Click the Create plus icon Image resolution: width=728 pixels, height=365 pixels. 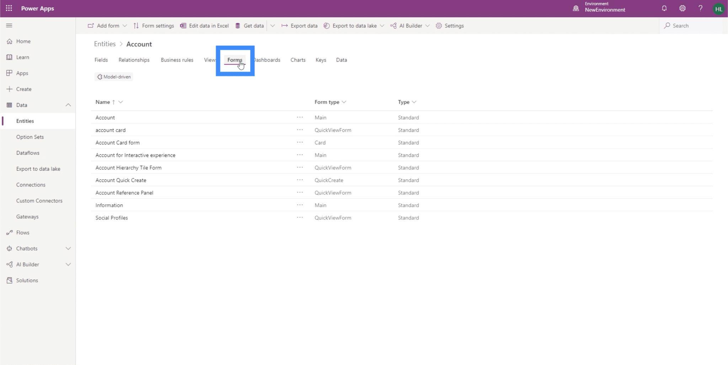[9, 89]
